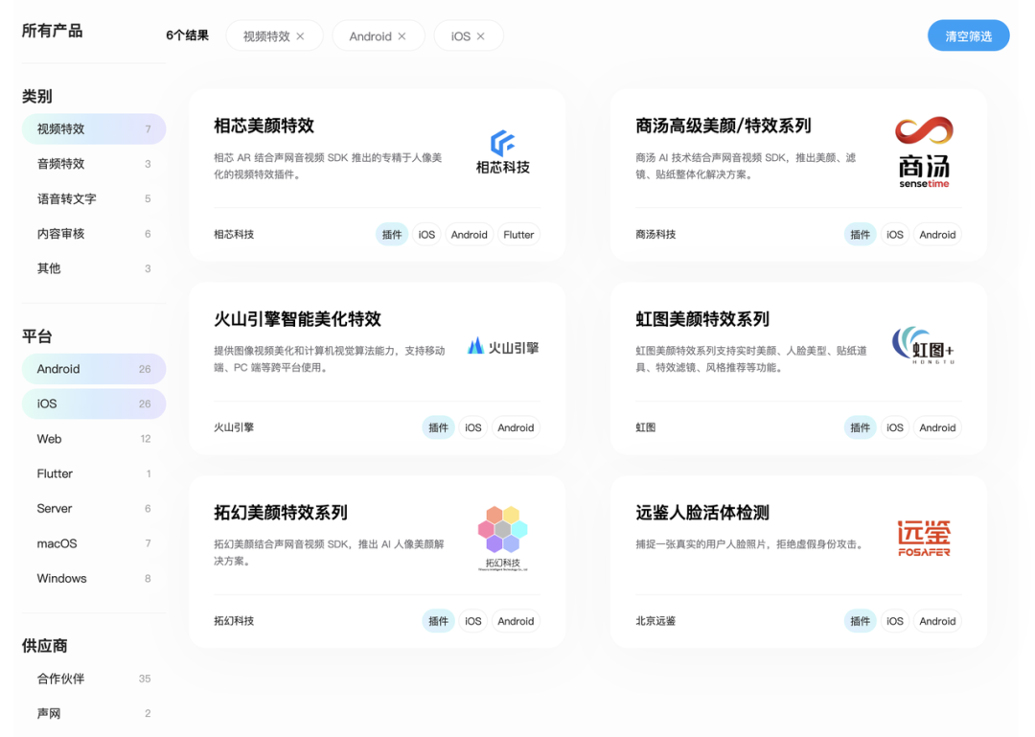Viewport: 1035px width, 737px height.
Task: Open the 拓幻美颜特效系列 product title
Action: click(281, 513)
